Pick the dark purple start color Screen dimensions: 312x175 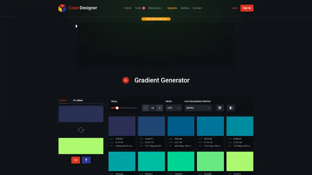pos(81,114)
